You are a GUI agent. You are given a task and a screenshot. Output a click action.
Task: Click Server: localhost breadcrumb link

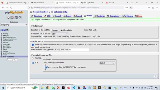40,12
